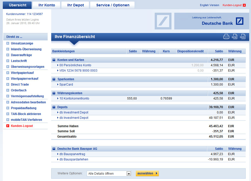251x181 pixels.
Task: Click the Gesamtsaldo value 45.112,05
Action: click(216, 137)
